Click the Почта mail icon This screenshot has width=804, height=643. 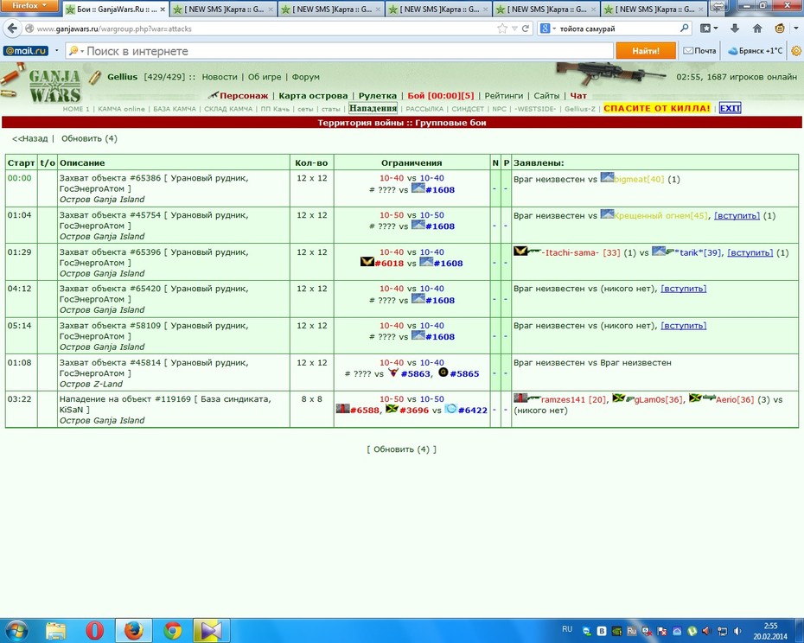coord(700,51)
